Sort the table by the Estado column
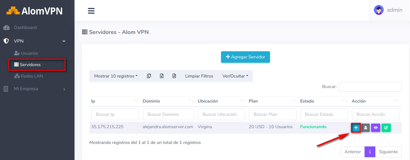Viewport: 410px width, 160px height. (322, 101)
